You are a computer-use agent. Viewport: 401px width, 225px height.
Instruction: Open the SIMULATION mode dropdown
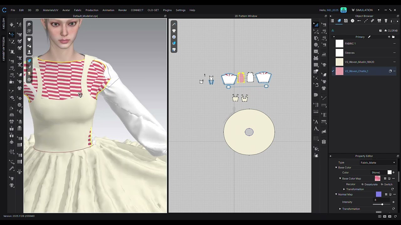(x=378, y=10)
